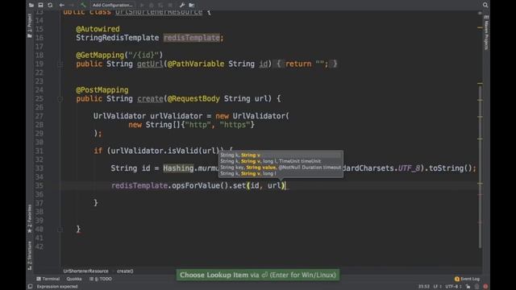
Task: Click opsForValue() on line 35
Action: tap(200, 186)
